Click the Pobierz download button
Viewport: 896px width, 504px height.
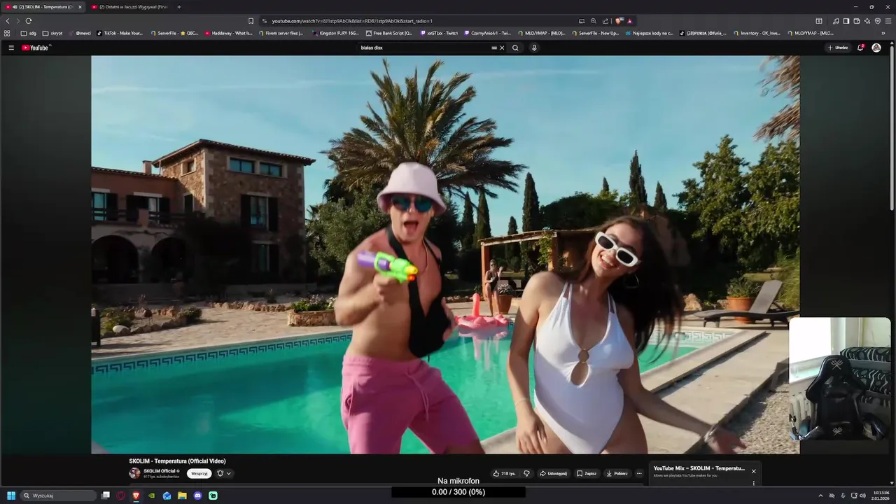coord(617,473)
